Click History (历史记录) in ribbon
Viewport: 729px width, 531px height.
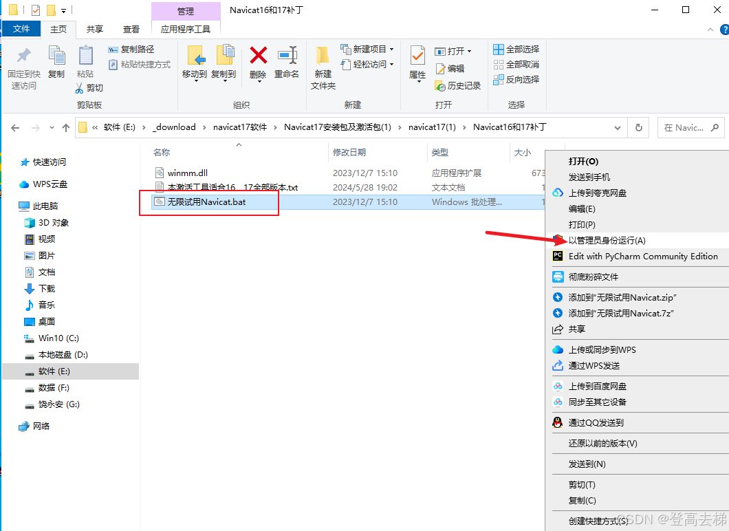tap(458, 86)
